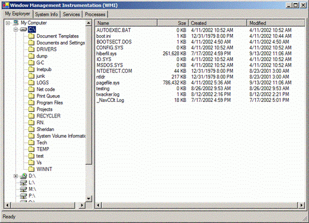Select the pagefile.sys file
The height and width of the screenshot is (223, 309).
pyautogui.click(x=108, y=83)
